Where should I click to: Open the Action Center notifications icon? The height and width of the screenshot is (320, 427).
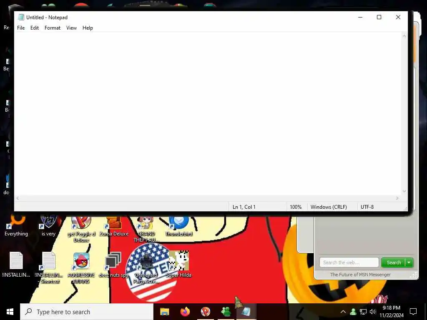[x=413, y=312]
